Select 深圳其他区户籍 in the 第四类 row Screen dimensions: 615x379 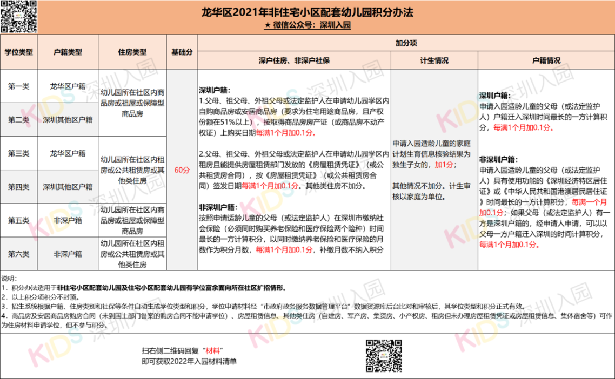68,187
